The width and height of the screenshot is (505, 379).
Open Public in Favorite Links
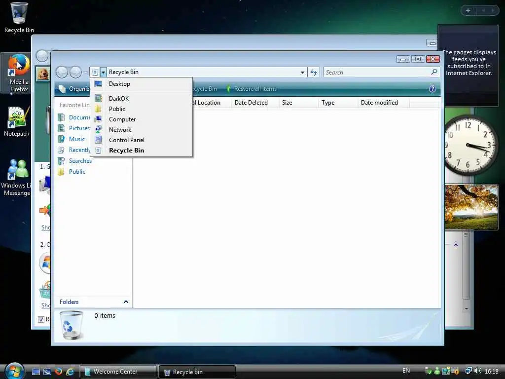(x=72, y=171)
